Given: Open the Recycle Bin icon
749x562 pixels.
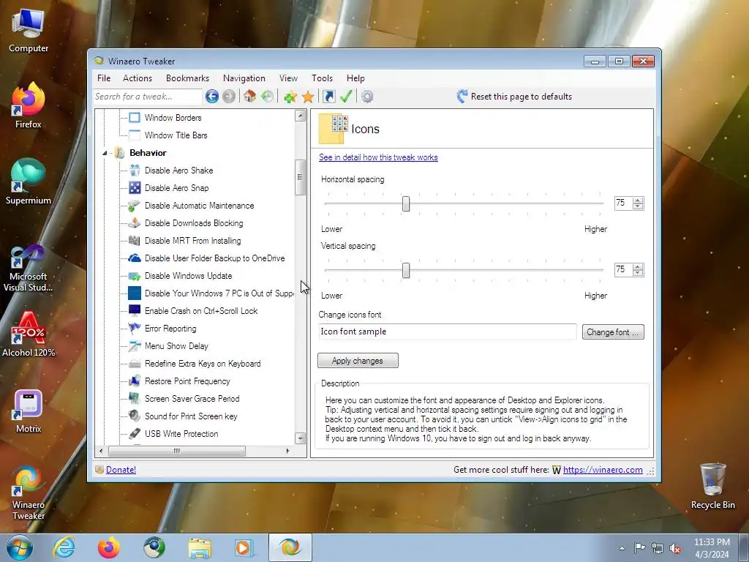Looking at the screenshot, I should (x=712, y=486).
